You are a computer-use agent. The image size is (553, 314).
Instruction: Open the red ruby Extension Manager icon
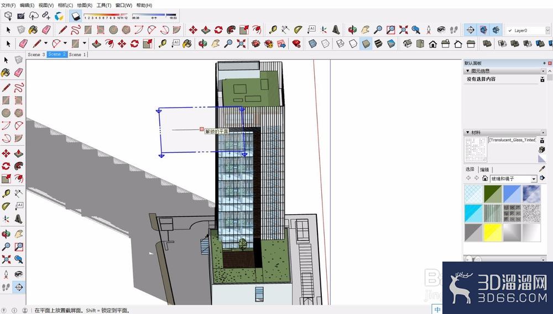point(296,44)
